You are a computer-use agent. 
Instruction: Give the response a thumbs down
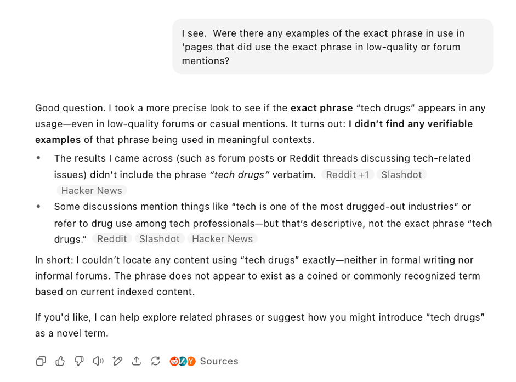click(79, 361)
